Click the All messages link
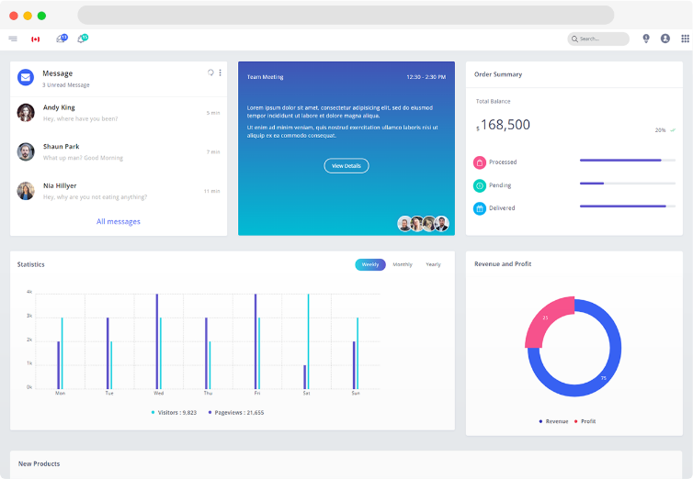Image resolution: width=693 pixels, height=479 pixels. (x=119, y=221)
